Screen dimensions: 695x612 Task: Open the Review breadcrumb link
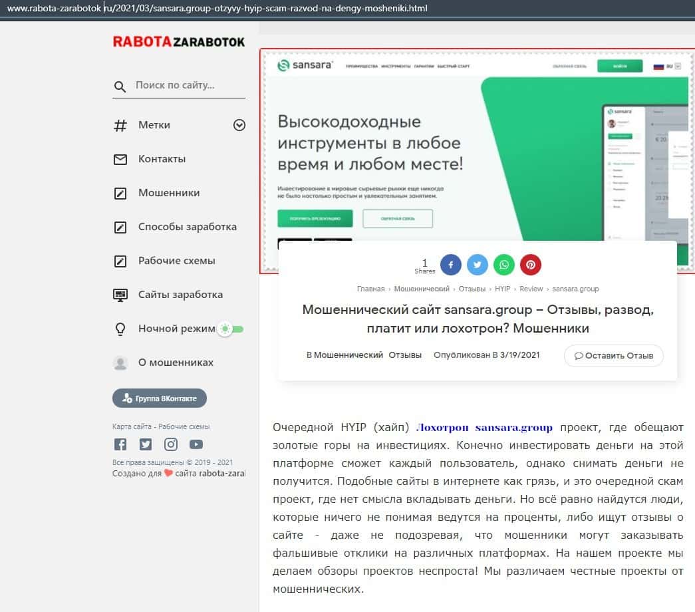click(x=531, y=289)
